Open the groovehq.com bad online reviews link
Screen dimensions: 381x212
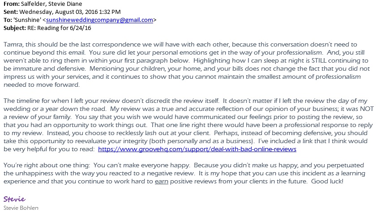click(197, 149)
